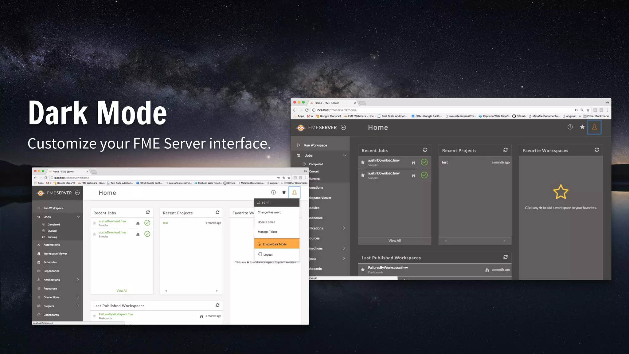
Task: Click the user account icon in light window
Action: point(294,193)
